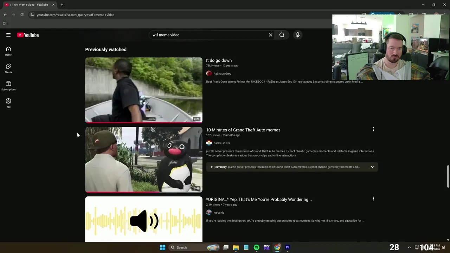Click '*ORIGINAL* Yep, That's Me' video title
This screenshot has width=450, height=253.
[259, 200]
